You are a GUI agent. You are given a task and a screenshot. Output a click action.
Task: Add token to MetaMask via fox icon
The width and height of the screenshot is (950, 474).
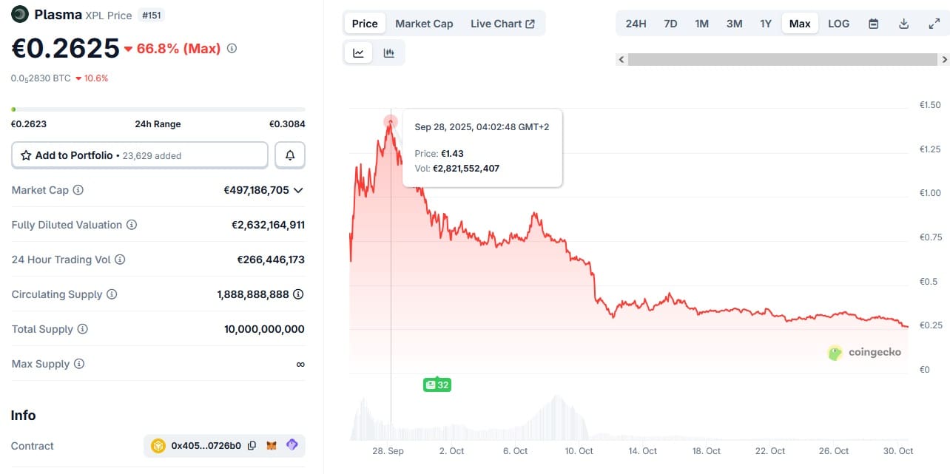272,445
